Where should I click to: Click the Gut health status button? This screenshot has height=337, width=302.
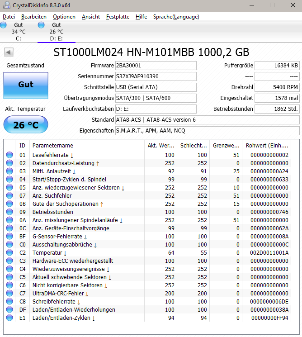point(26,85)
